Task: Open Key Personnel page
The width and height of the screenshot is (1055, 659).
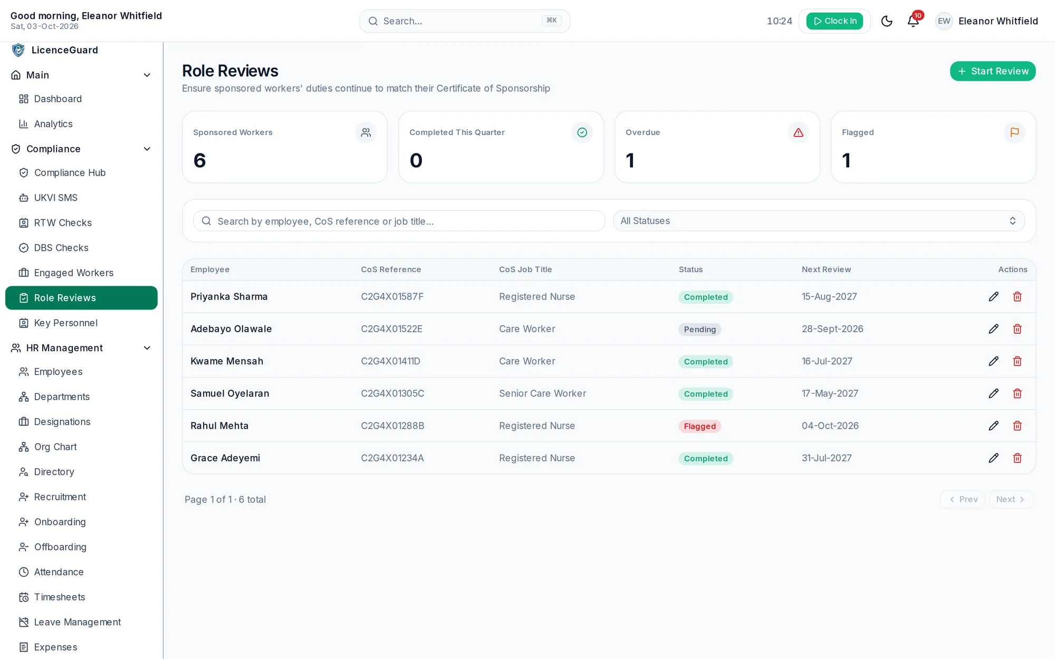Action: [81, 323]
